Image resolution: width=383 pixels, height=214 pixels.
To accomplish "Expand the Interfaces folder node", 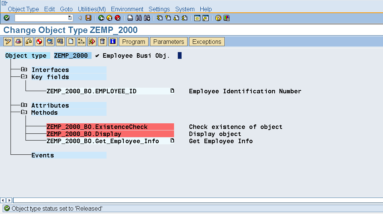I will [24, 70].
